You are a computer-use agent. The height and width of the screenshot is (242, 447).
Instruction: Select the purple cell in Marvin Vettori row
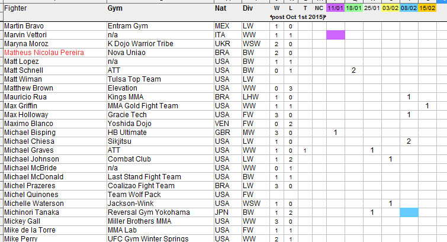coord(336,35)
